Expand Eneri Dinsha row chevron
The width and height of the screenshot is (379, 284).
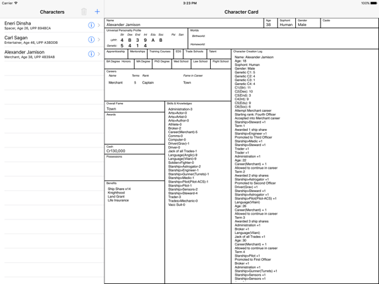(x=99, y=25)
